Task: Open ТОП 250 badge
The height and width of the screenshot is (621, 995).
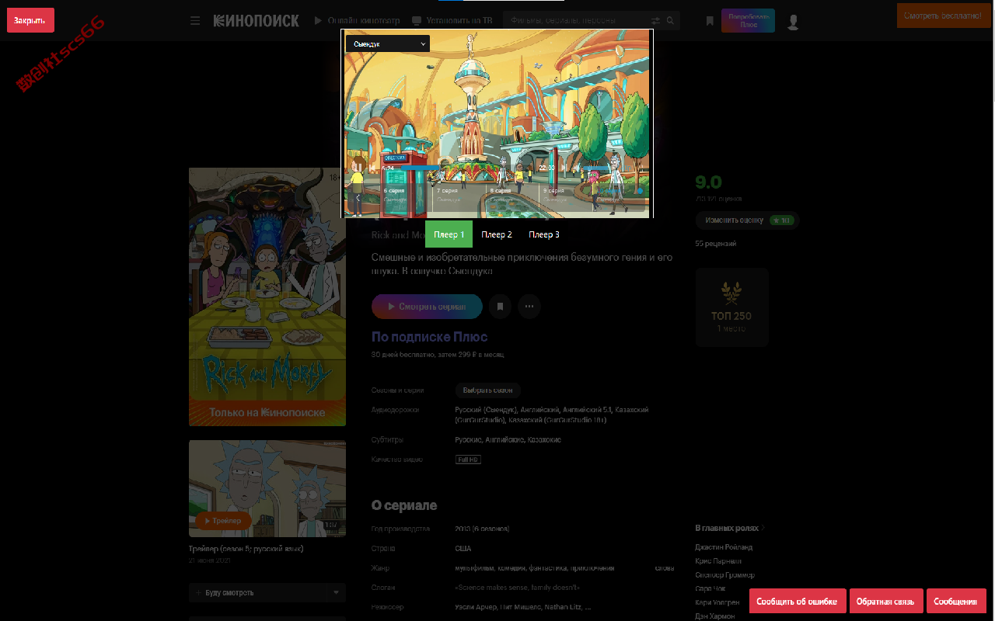Action: pyautogui.click(x=731, y=307)
